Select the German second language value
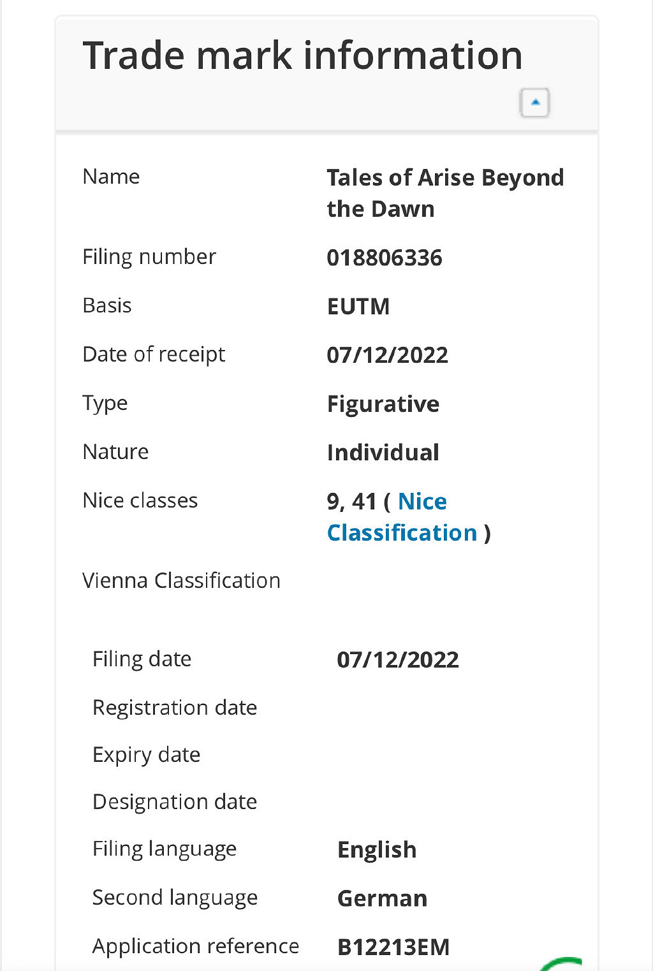This screenshot has width=653, height=971. click(x=382, y=898)
